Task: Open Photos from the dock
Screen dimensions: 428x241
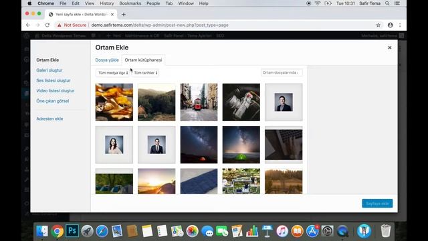Action: click(x=192, y=231)
